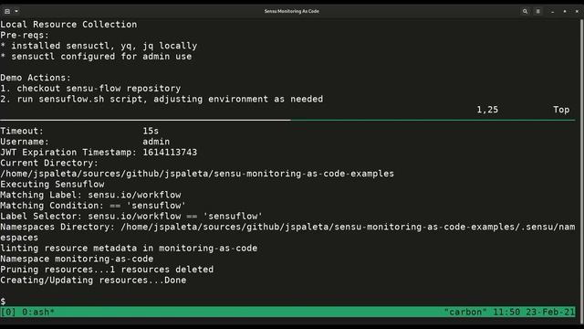
Task: Click the vim cursor position '1,25'
Action: coord(487,110)
